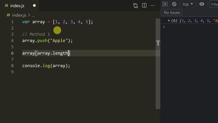
Task: Expand the logged array of six items
Action: (x=169, y=20)
